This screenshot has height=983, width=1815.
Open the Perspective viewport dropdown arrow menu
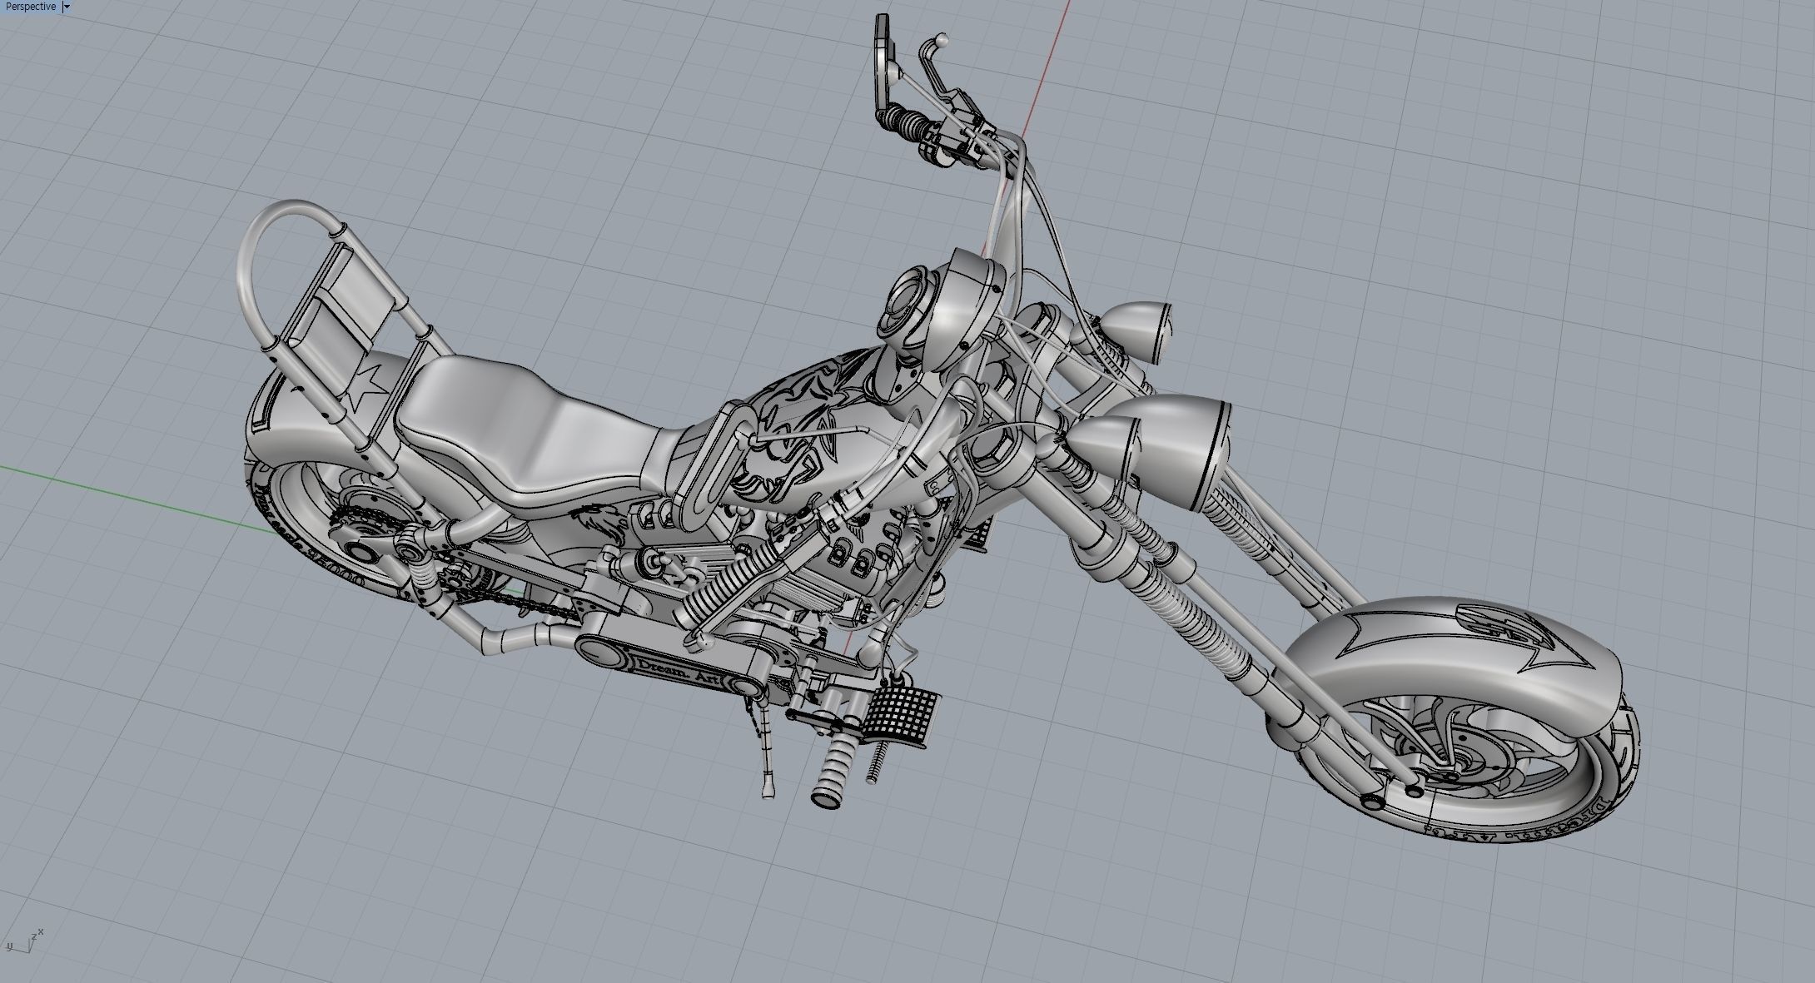[67, 7]
